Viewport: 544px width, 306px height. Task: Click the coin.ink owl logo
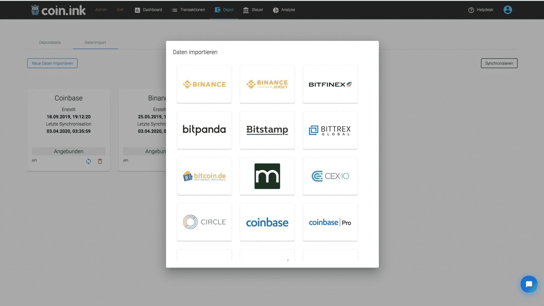click(58, 10)
